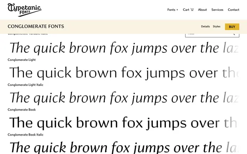Click the Conglomerate Light Italic label
Image resolution: width=247 pixels, height=154 pixels.
coord(25,85)
